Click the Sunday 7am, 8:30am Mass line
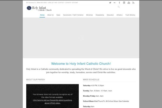Image resolution: width=162 pixels, height=108 pixels. pyautogui.click(x=97, y=91)
